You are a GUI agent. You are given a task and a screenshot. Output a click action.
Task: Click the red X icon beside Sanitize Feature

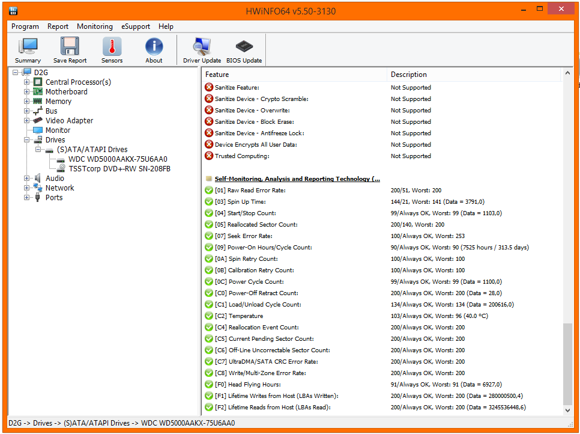coord(209,87)
